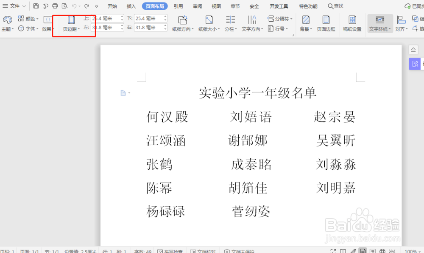Open the 引用 tab

pos(178,6)
